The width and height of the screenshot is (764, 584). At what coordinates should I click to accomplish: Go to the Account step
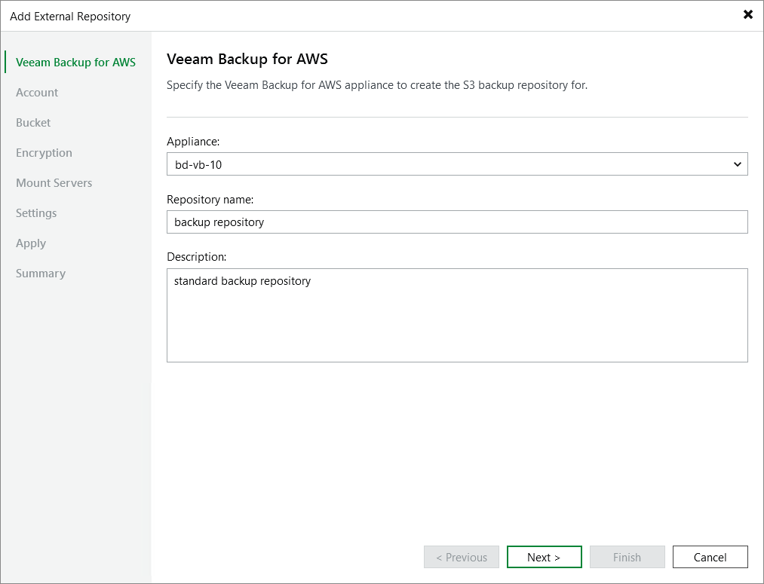[x=37, y=93]
